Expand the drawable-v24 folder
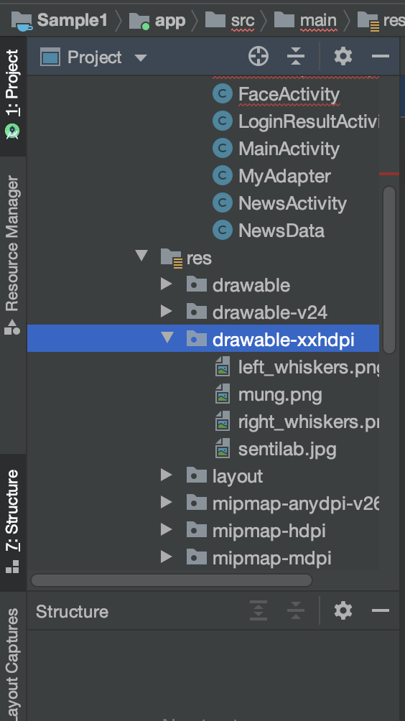Image resolution: width=405 pixels, height=721 pixels. pos(167,311)
